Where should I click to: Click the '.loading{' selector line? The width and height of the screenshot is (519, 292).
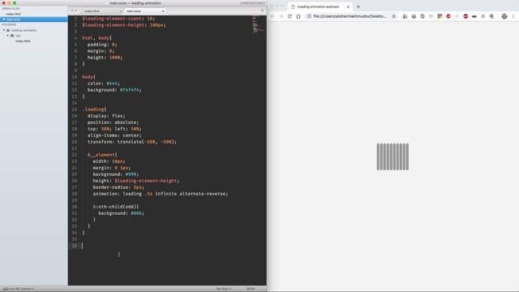(x=94, y=109)
